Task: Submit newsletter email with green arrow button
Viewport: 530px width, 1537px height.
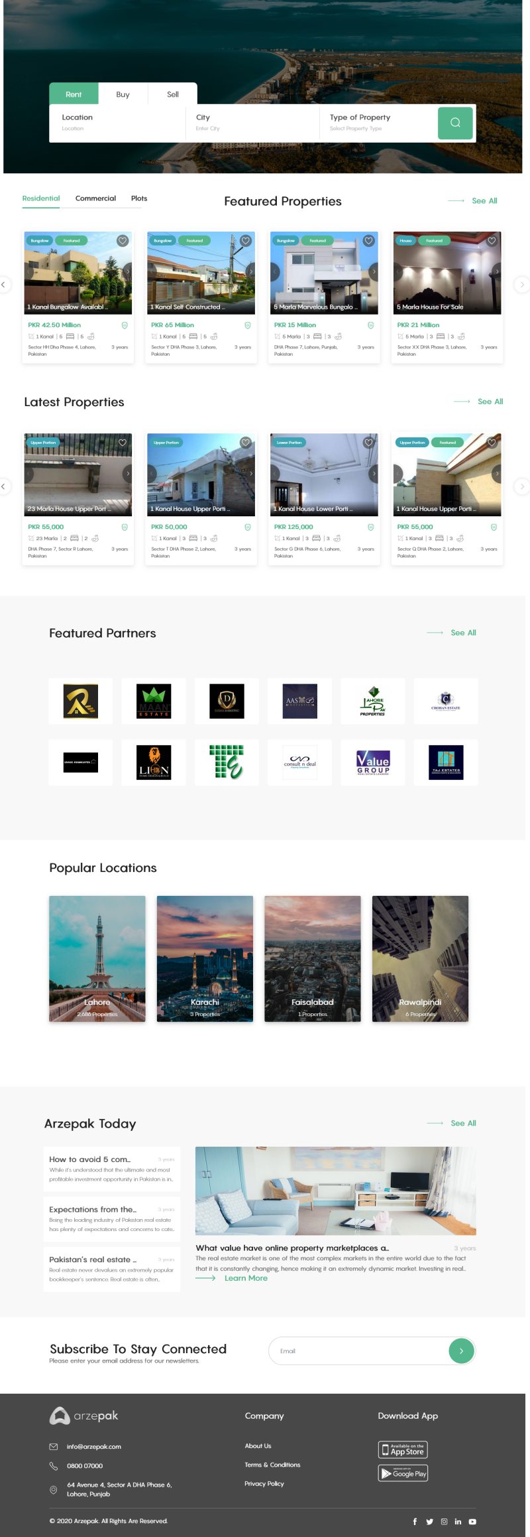Action: (461, 1351)
